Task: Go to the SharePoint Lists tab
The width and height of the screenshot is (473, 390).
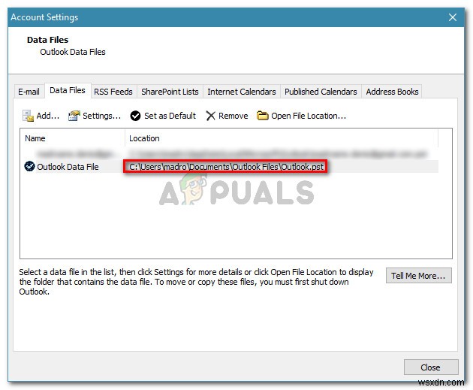Action: [170, 92]
